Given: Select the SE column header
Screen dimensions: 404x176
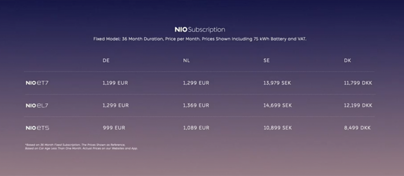Looking at the screenshot, I should coord(266,60).
